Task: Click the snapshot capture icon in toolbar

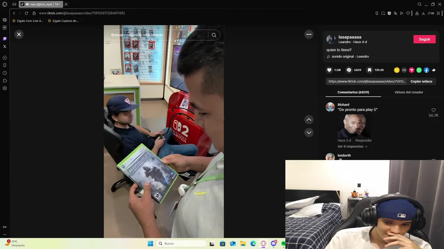Action: click(x=383, y=13)
